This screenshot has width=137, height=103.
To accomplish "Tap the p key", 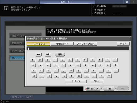I will (x=100, y=65).
